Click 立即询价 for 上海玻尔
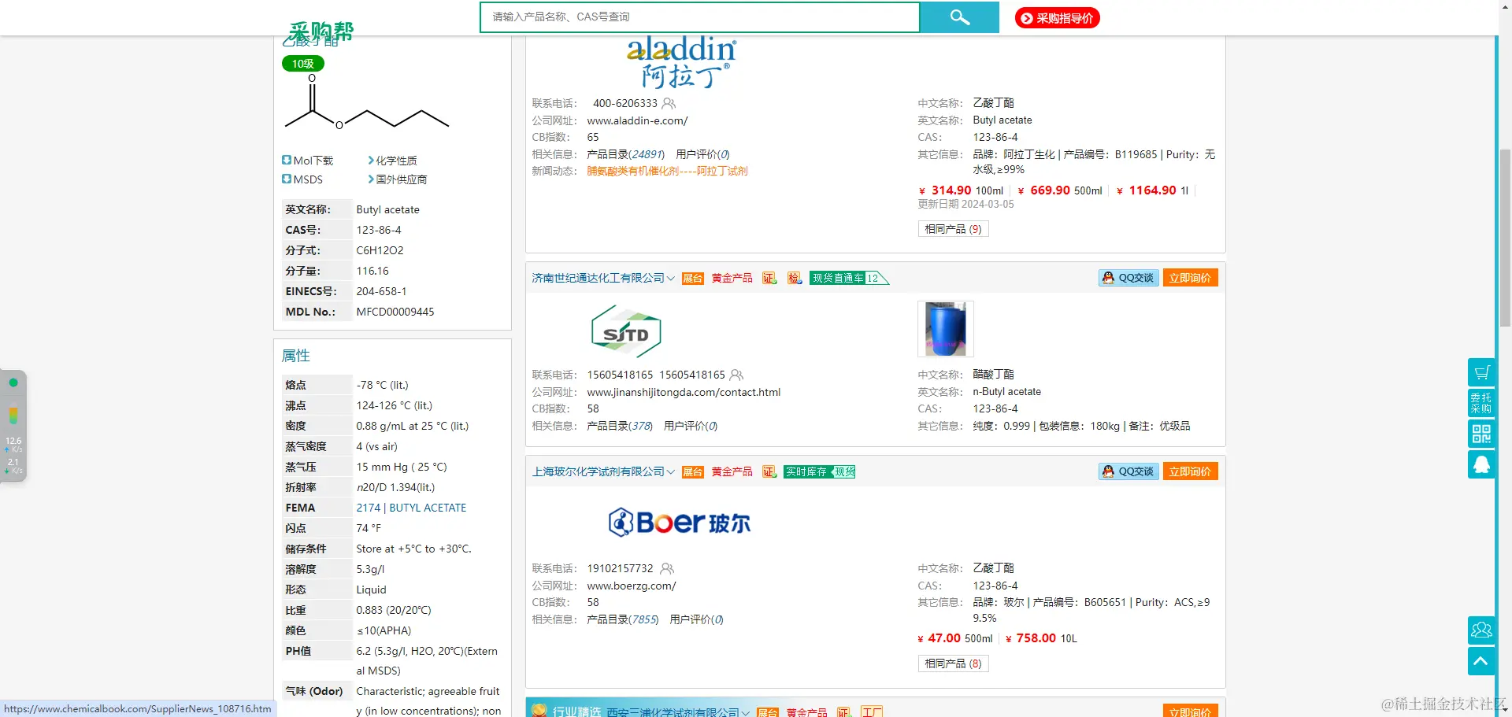 1190,471
